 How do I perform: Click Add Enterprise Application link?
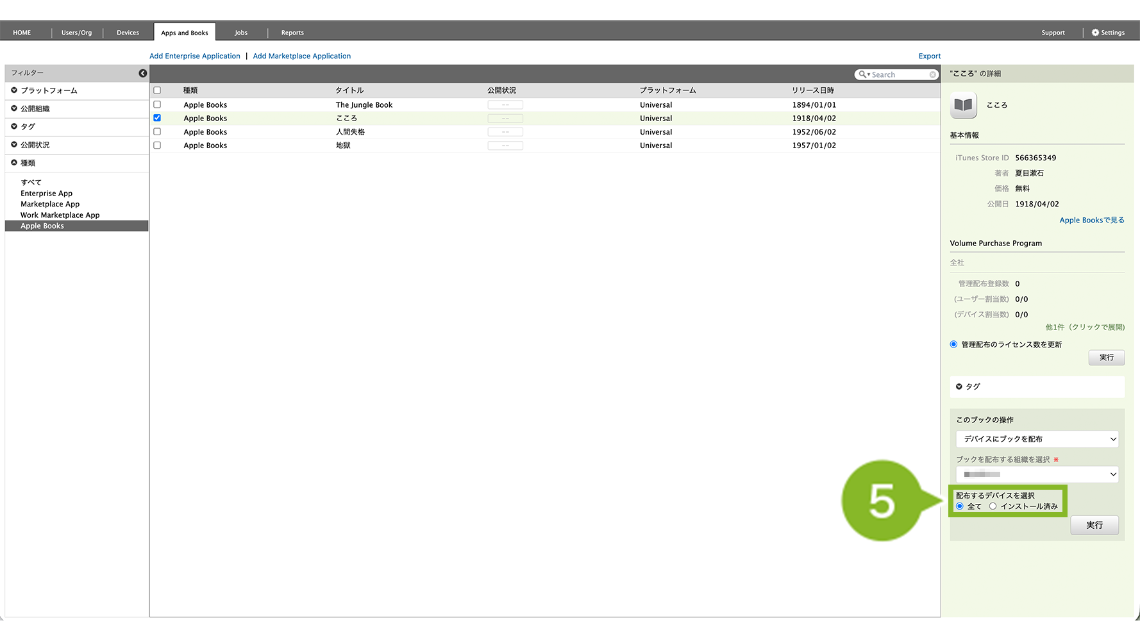(x=195, y=56)
